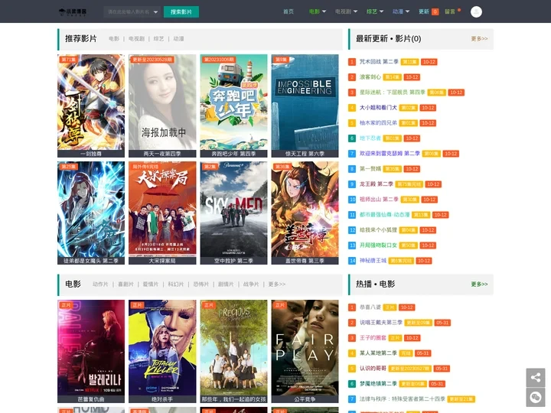The height and width of the screenshot is (413, 551).
Task: Open 留言 in the navigation
Action: point(450,11)
